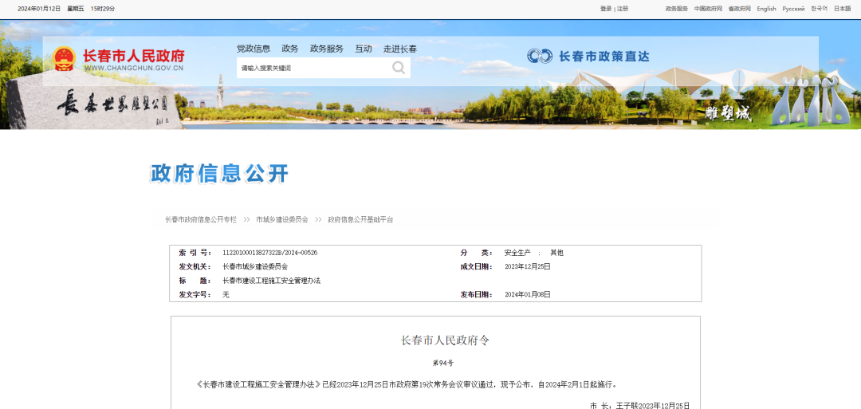This screenshot has width=861, height=409.
Task: Open the 长春市政府信息公开专栏 breadcrumb
Action: (x=201, y=219)
